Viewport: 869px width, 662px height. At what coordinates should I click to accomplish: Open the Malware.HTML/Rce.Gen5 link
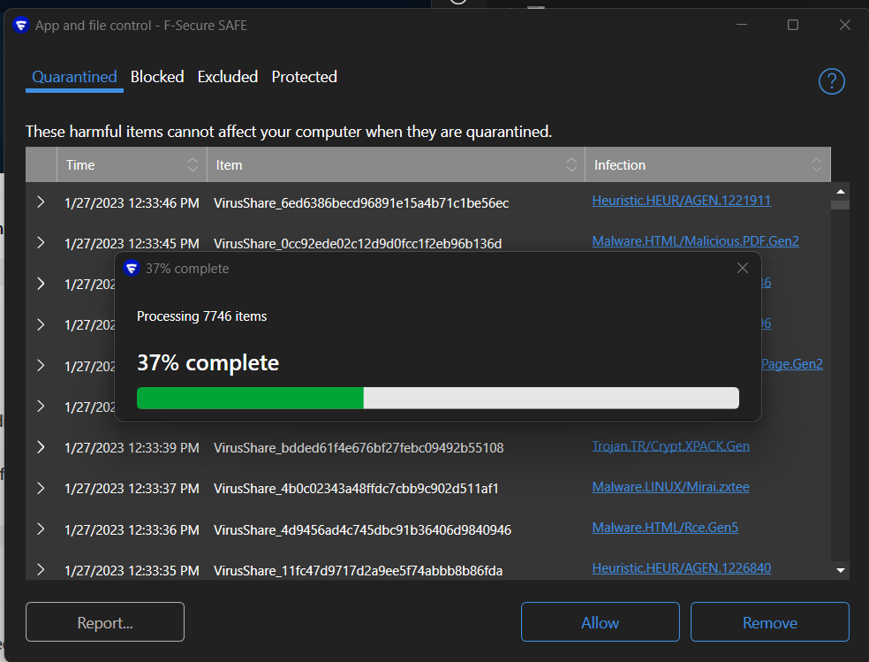point(665,528)
